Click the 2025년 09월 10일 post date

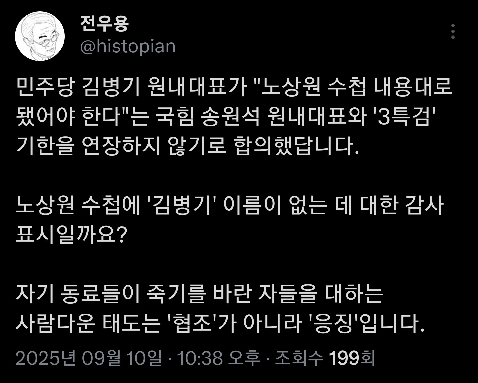[x=89, y=358]
